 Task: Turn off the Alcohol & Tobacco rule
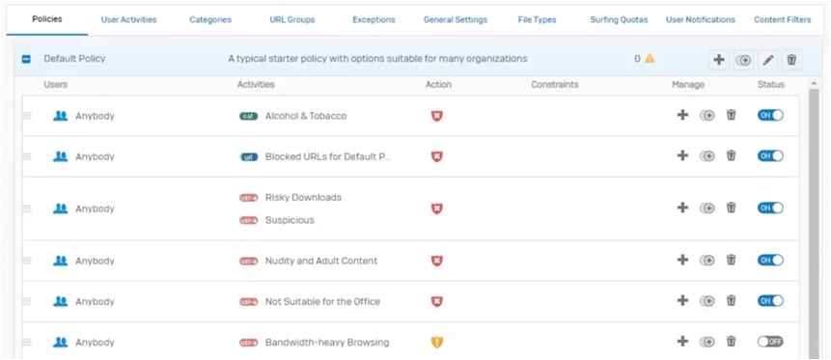coord(770,115)
